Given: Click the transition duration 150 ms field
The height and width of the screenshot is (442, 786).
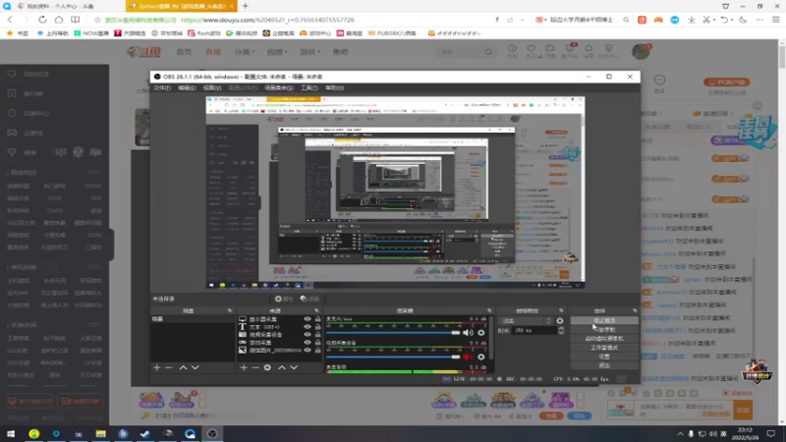Looking at the screenshot, I should click(x=534, y=331).
